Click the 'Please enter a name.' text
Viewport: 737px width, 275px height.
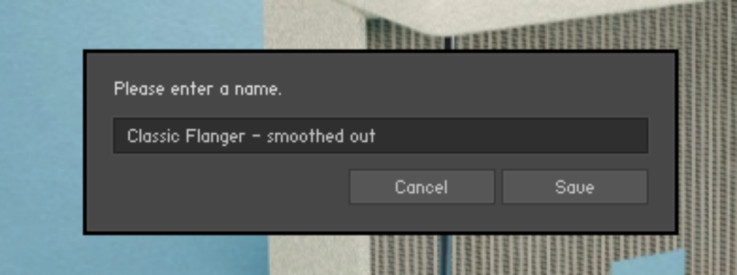198,89
